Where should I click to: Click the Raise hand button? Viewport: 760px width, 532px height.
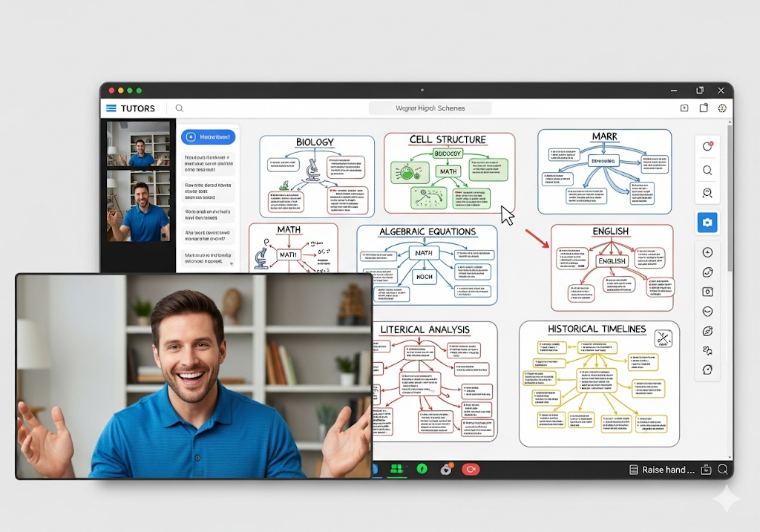click(x=661, y=470)
